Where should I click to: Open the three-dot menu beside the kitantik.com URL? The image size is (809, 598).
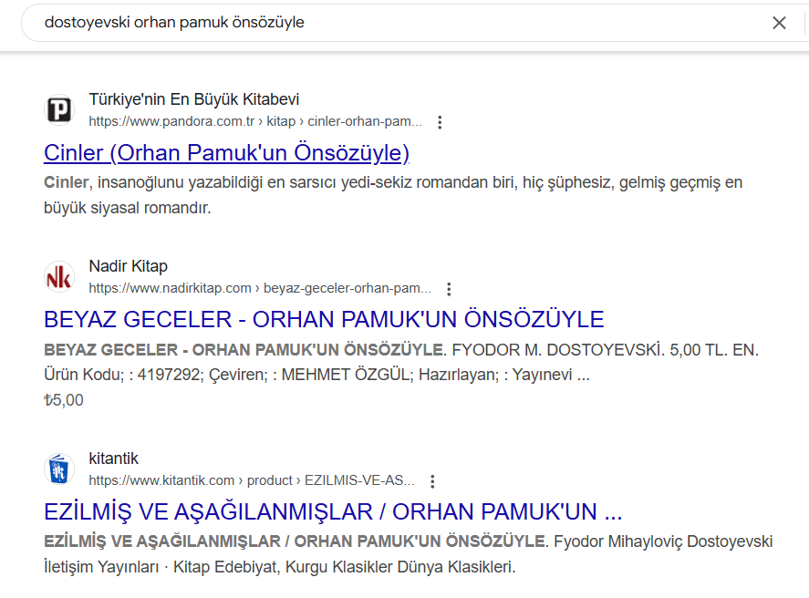[432, 481]
